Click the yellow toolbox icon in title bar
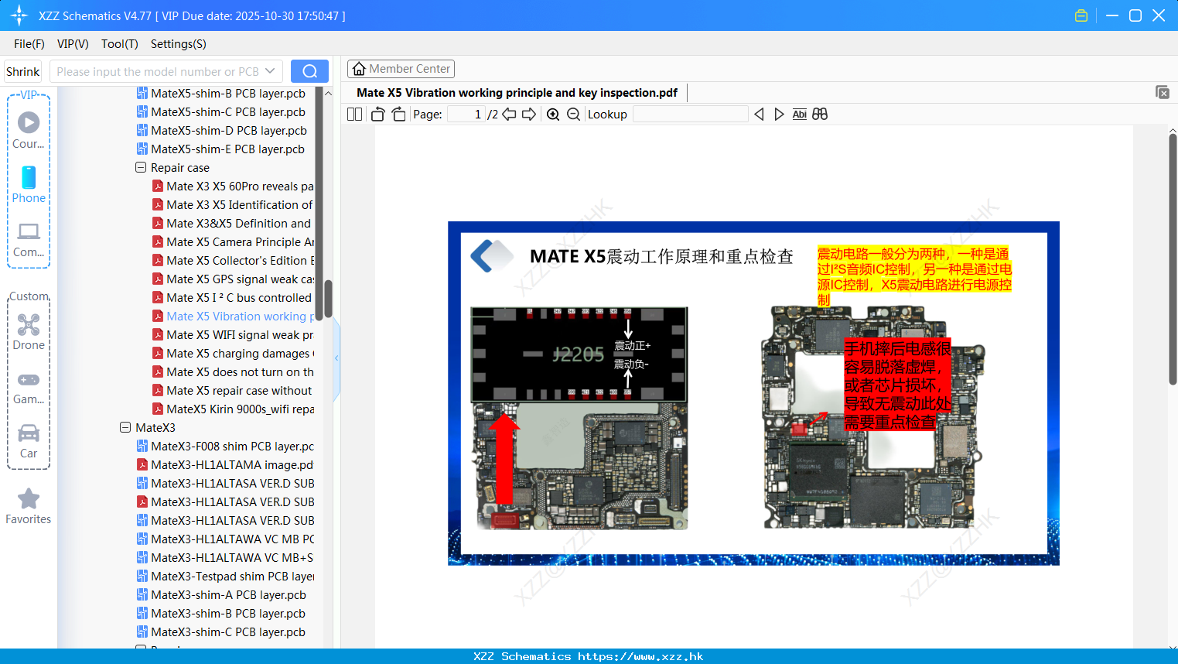The width and height of the screenshot is (1178, 664). 1081,15
